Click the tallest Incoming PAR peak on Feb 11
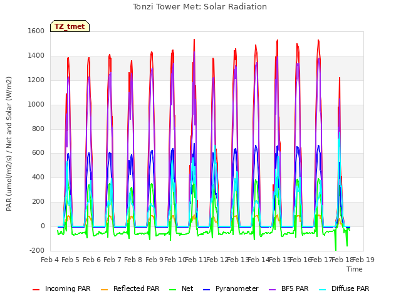 [194, 40]
